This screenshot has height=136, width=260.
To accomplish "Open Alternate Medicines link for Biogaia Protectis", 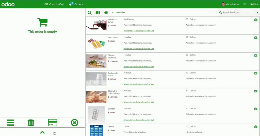I will pos(139,67).
